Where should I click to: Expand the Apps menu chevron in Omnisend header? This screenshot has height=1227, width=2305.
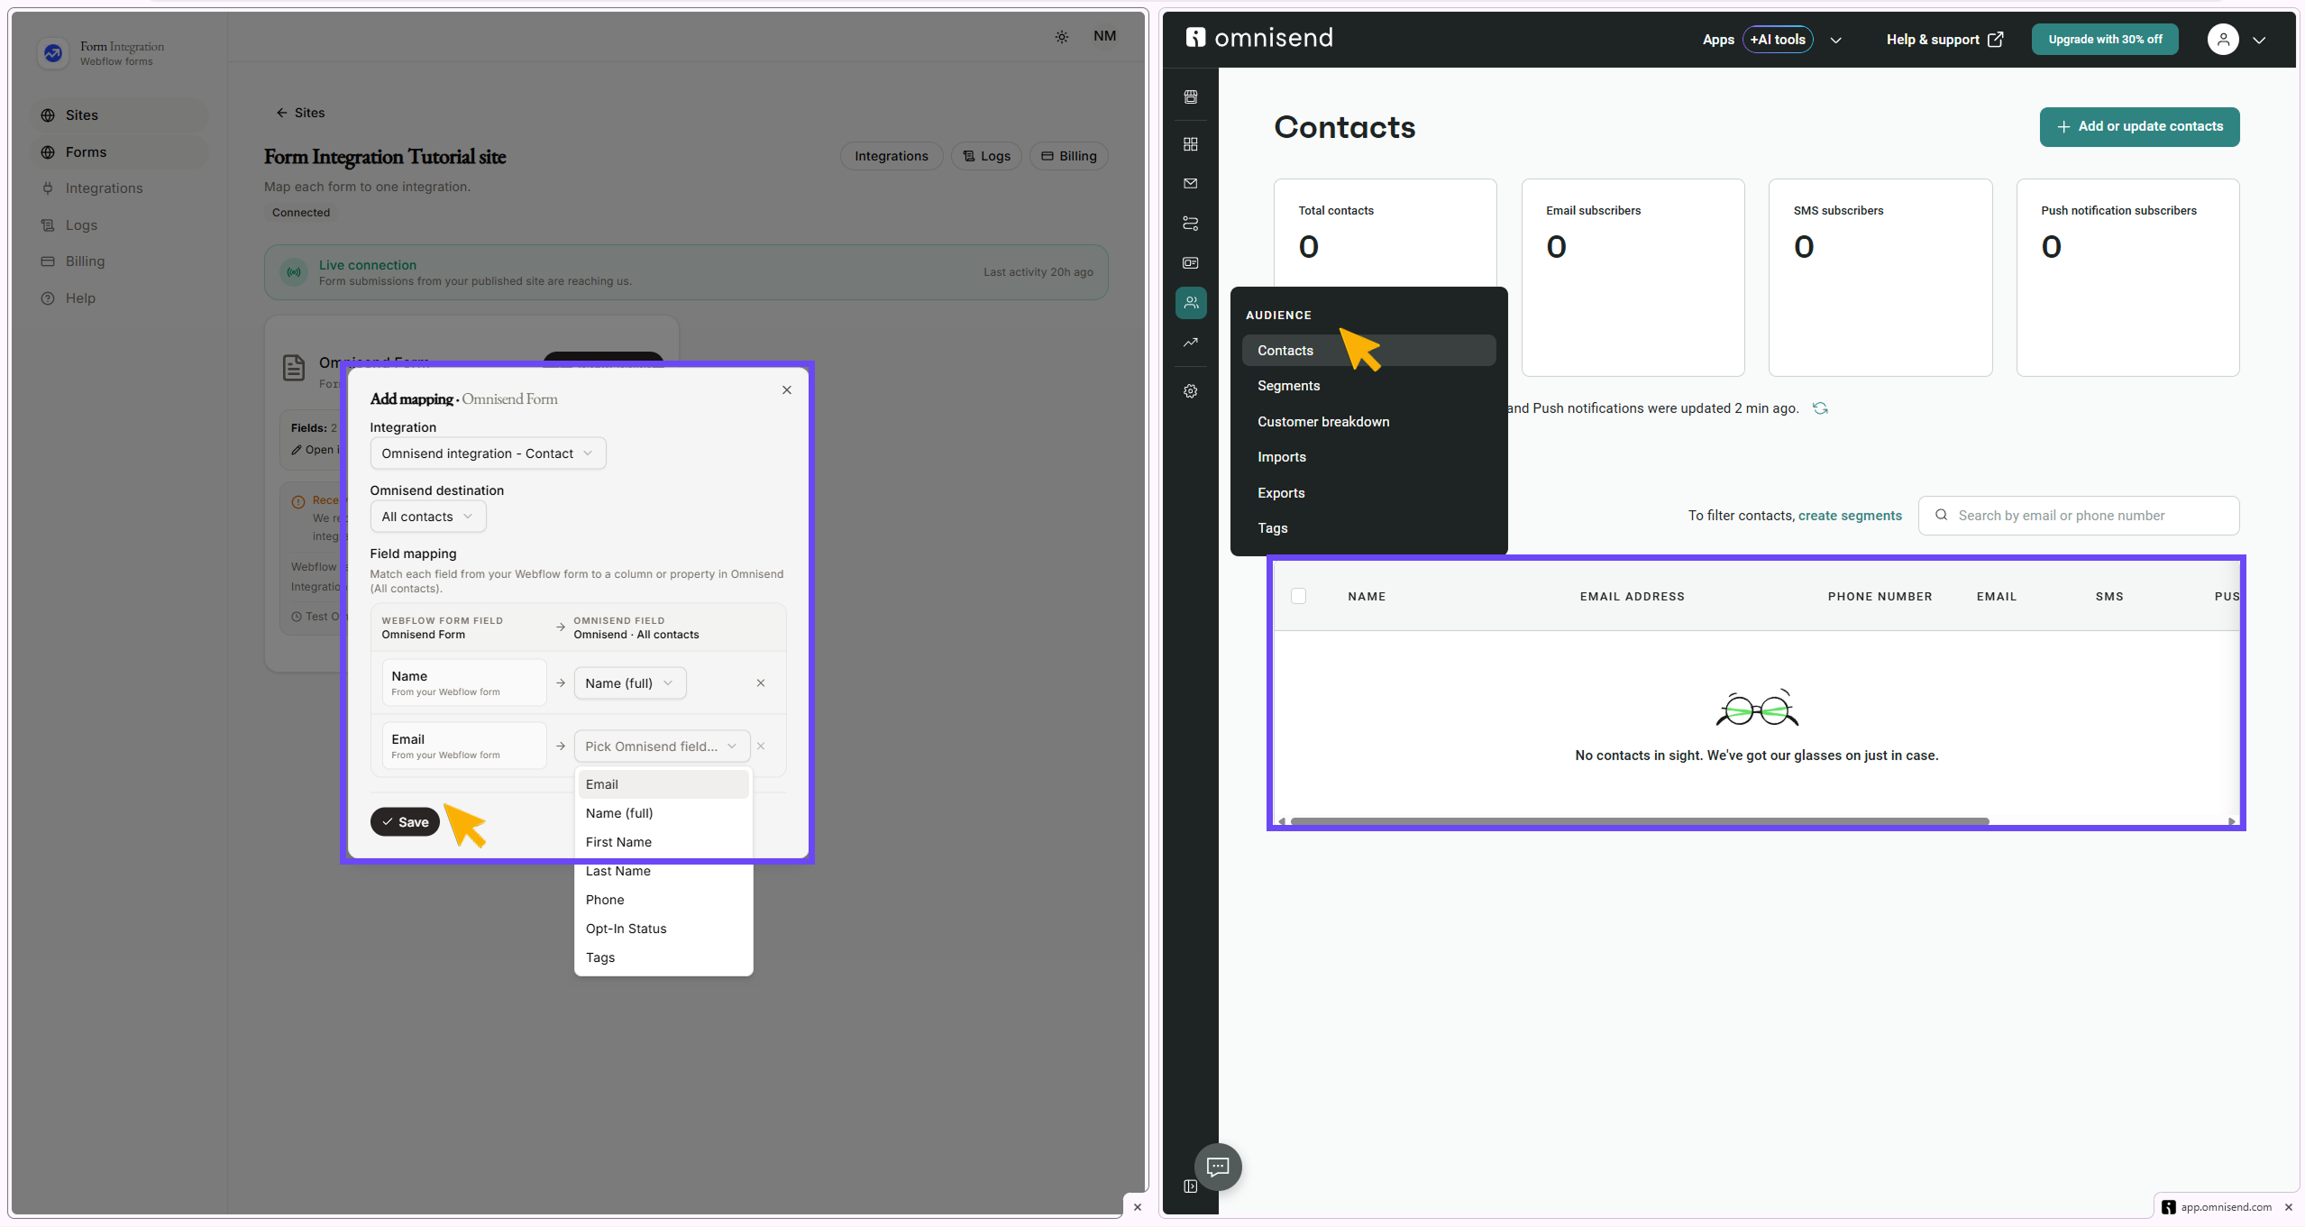point(1835,40)
